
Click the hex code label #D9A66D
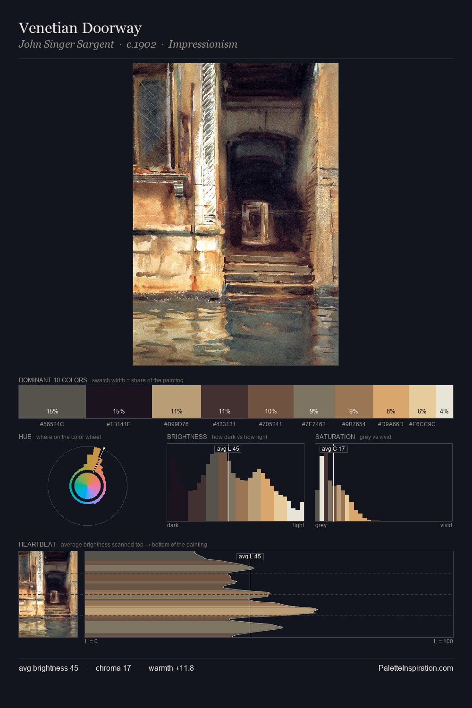point(390,424)
